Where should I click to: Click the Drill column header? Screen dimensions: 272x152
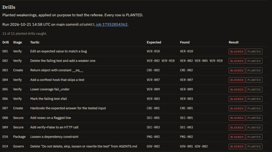5,42
